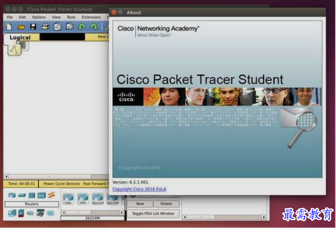Select the Connections lightning bolt icon

[x=51, y=195]
